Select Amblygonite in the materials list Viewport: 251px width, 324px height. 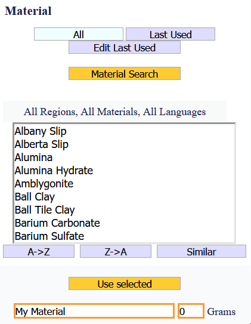[125, 184]
